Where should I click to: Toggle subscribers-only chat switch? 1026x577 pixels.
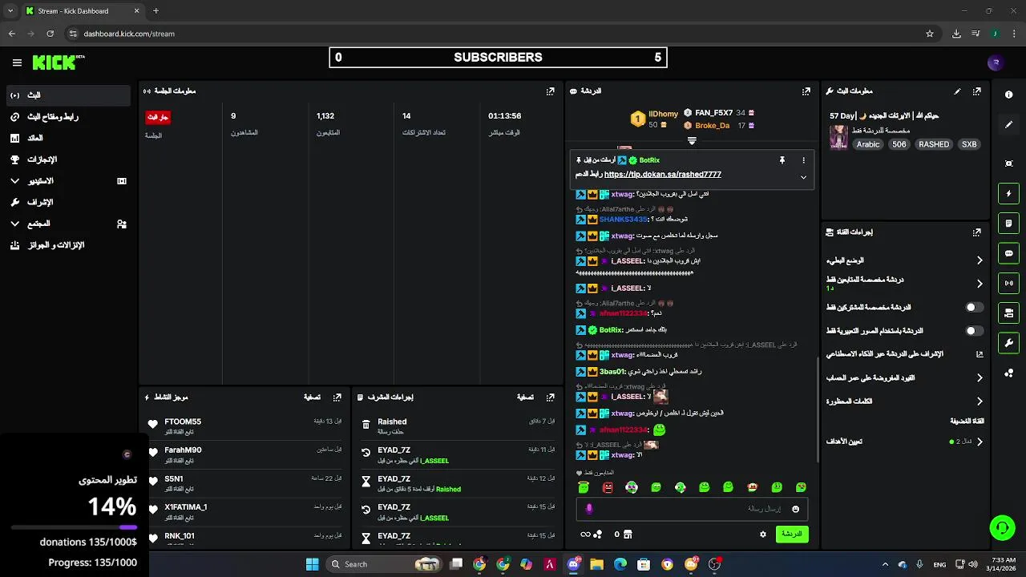(974, 307)
